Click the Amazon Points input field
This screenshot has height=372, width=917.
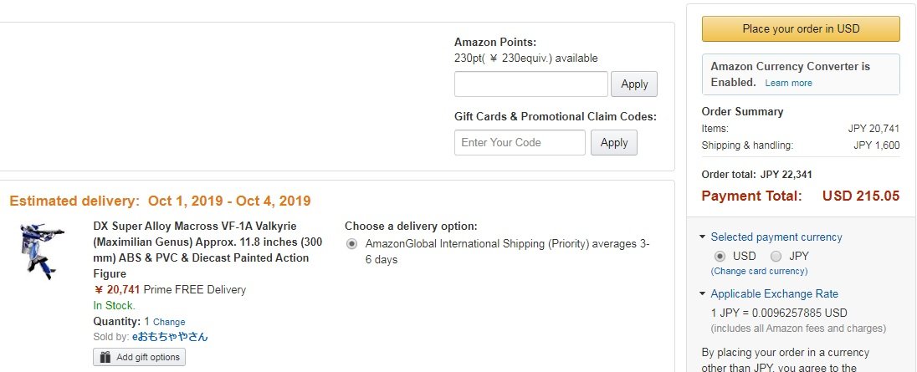531,84
